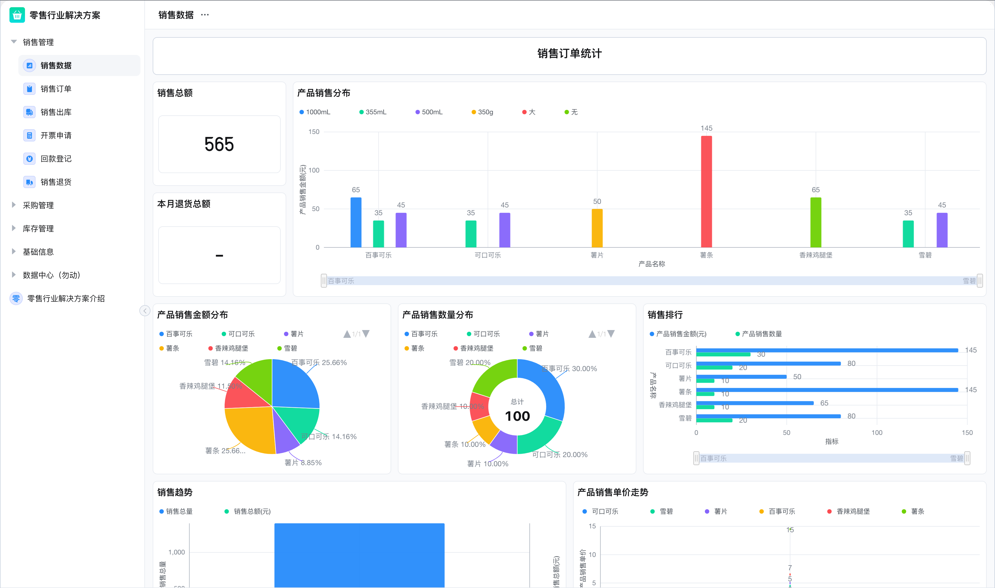Screen dimensions: 995x588
Task: Click the red 薯条 145 bar in 产品销售分布
Action: pyautogui.click(x=706, y=192)
